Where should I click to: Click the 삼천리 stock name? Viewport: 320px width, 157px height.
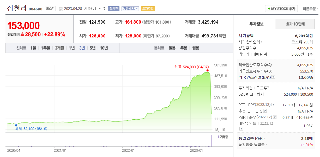point(17,8)
